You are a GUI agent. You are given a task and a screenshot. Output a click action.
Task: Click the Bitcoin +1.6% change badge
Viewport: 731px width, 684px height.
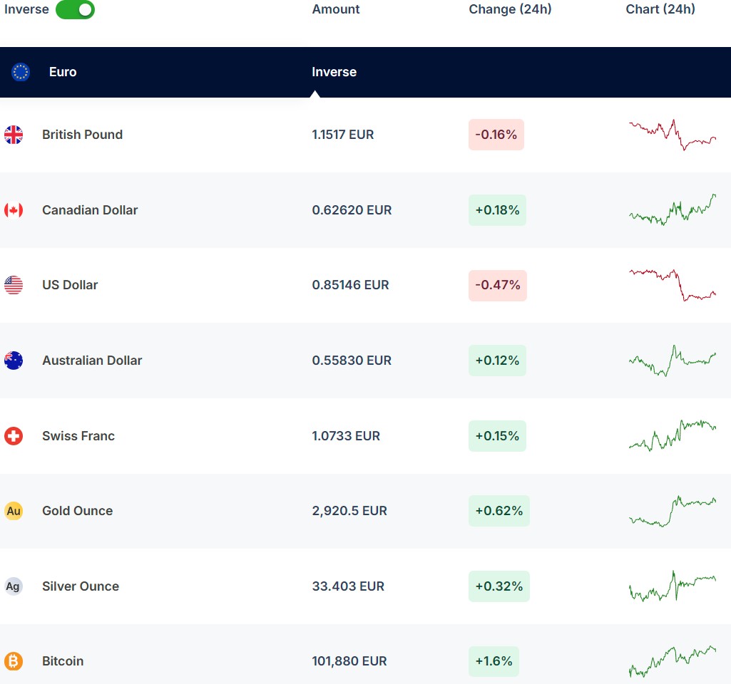[494, 661]
